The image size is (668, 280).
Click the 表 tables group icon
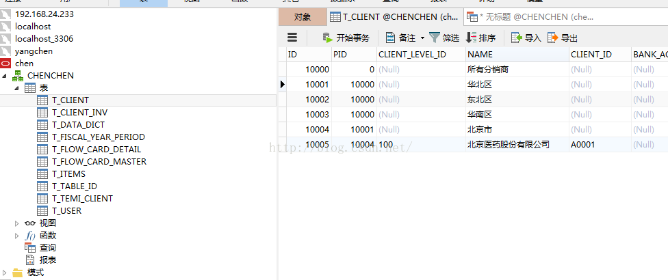click(x=30, y=88)
